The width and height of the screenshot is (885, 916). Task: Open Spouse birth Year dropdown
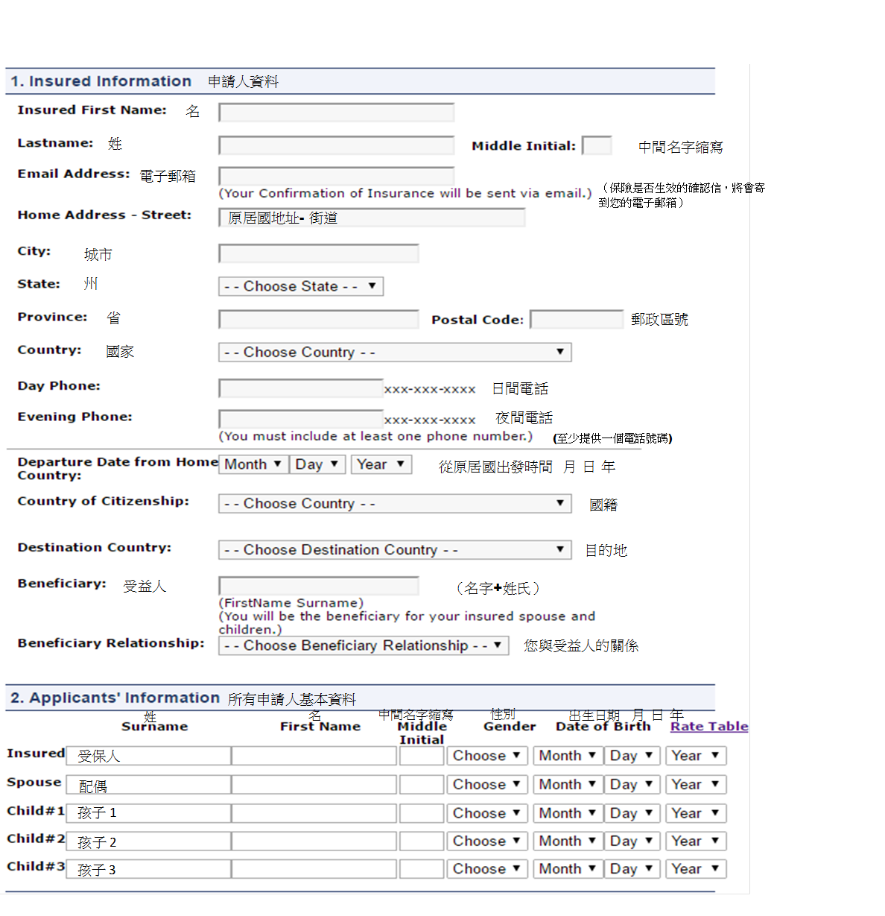point(696,785)
